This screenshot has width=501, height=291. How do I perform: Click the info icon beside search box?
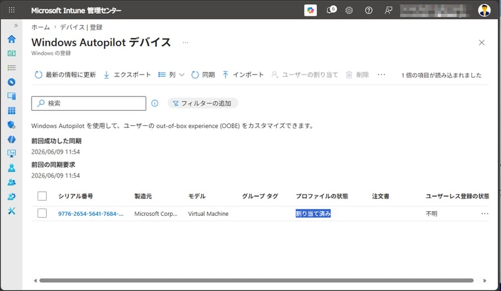[155, 104]
